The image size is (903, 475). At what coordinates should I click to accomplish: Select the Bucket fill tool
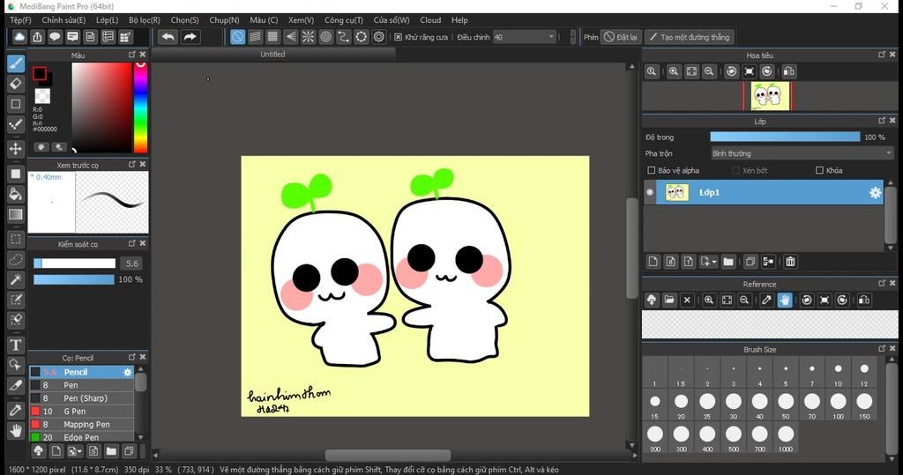pos(15,193)
